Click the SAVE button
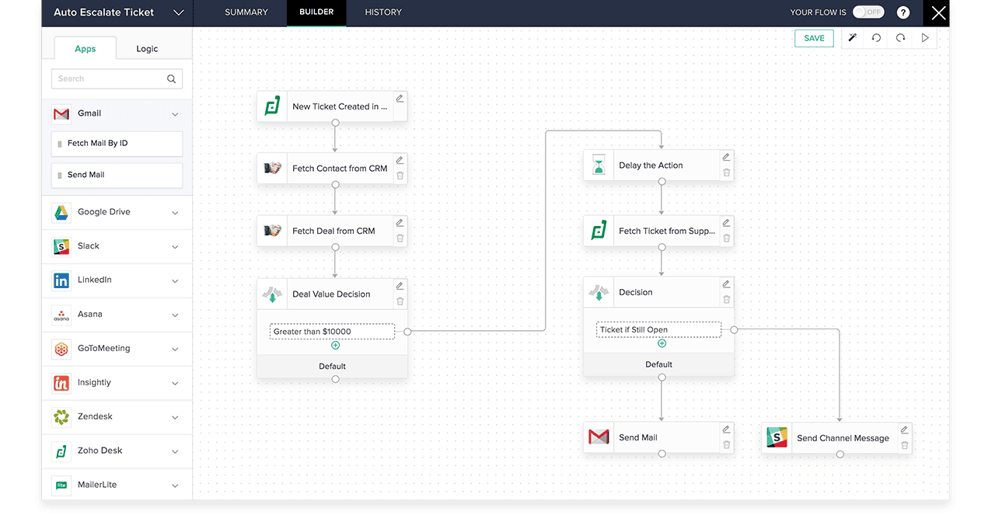This screenshot has height=529, width=995. pos(814,38)
